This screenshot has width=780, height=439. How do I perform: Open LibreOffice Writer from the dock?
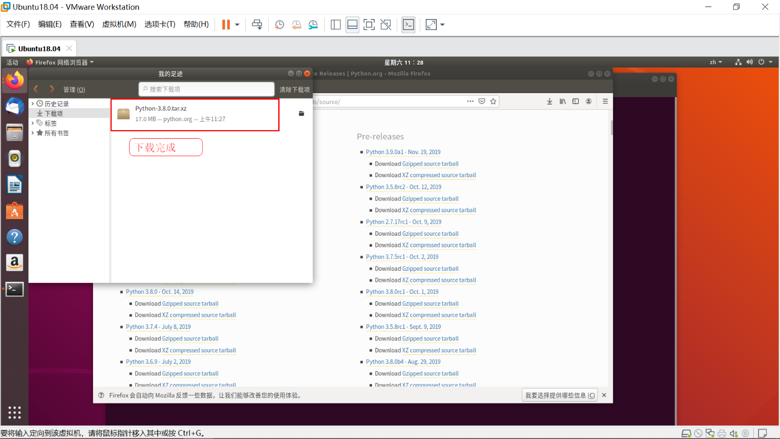[15, 185]
